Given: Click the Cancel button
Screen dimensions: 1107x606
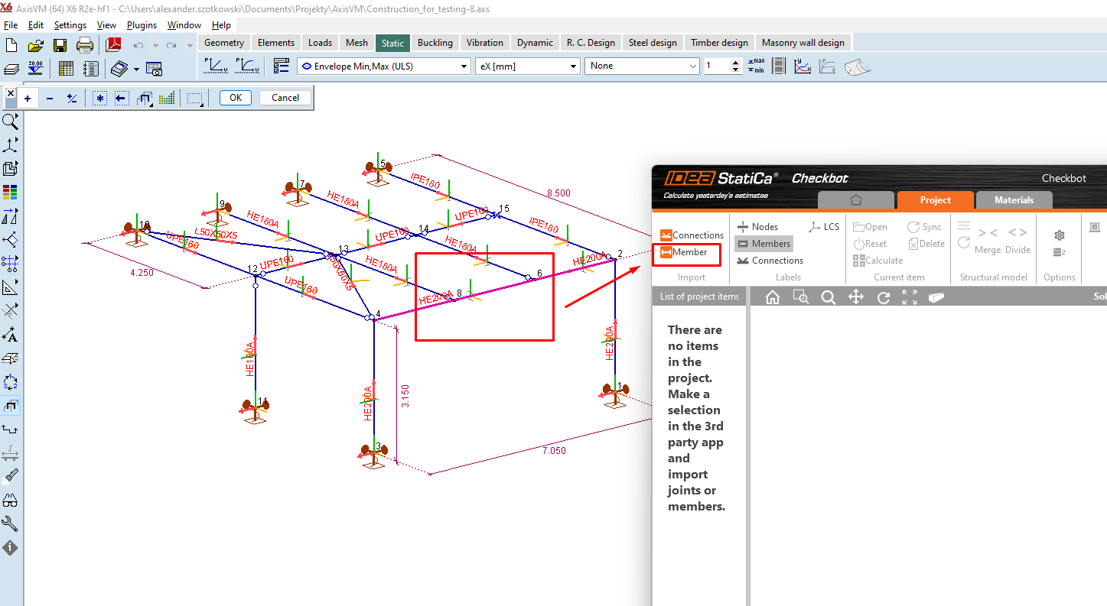Looking at the screenshot, I should [x=284, y=97].
